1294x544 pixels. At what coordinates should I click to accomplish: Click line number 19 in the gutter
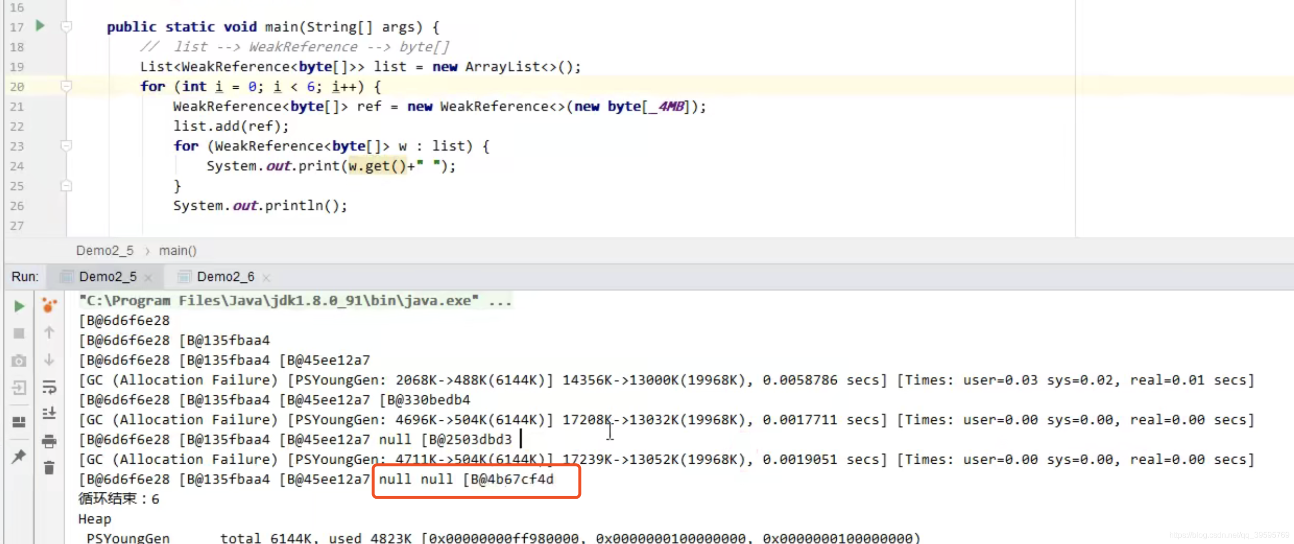(17, 67)
